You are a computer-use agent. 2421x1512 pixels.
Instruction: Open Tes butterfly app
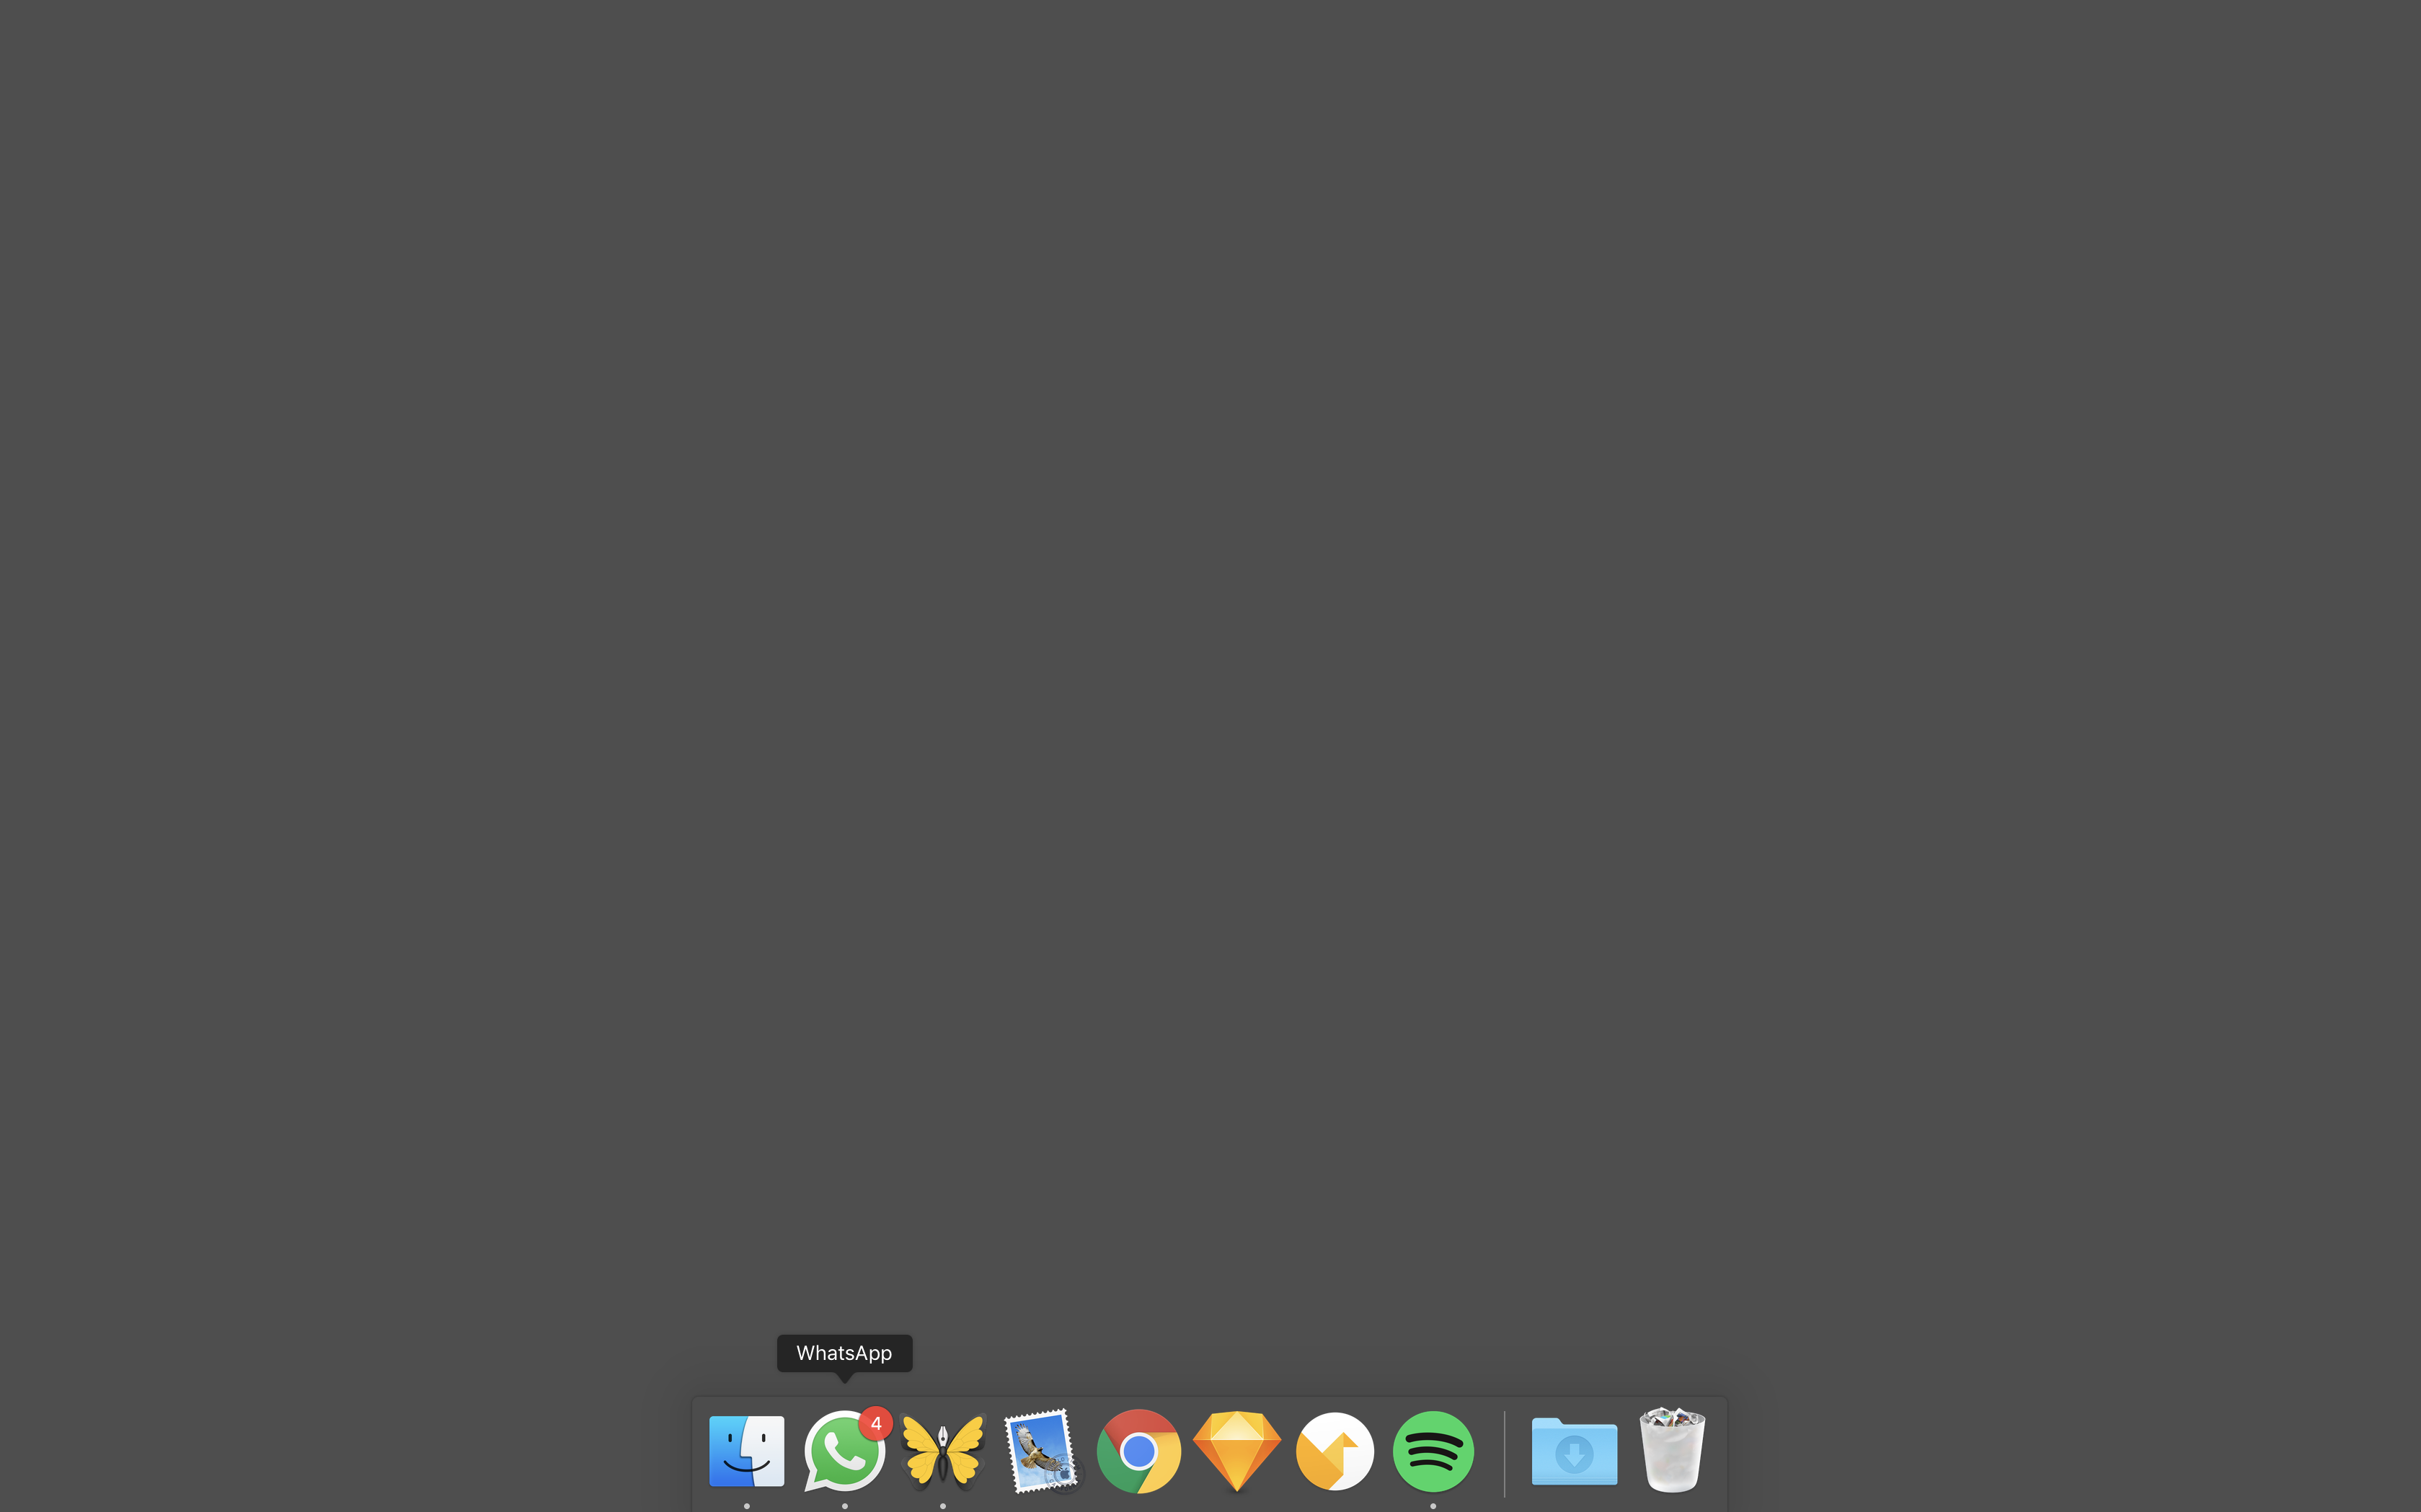[941, 1449]
